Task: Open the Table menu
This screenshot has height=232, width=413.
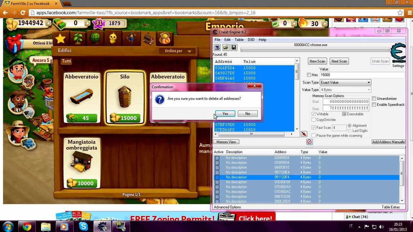Action: (x=239, y=40)
